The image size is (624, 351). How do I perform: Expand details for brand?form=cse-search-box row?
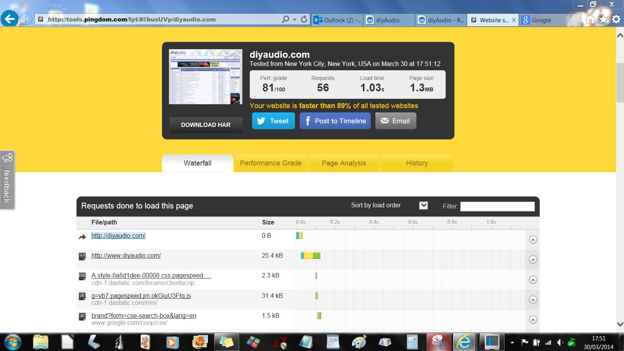(533, 319)
